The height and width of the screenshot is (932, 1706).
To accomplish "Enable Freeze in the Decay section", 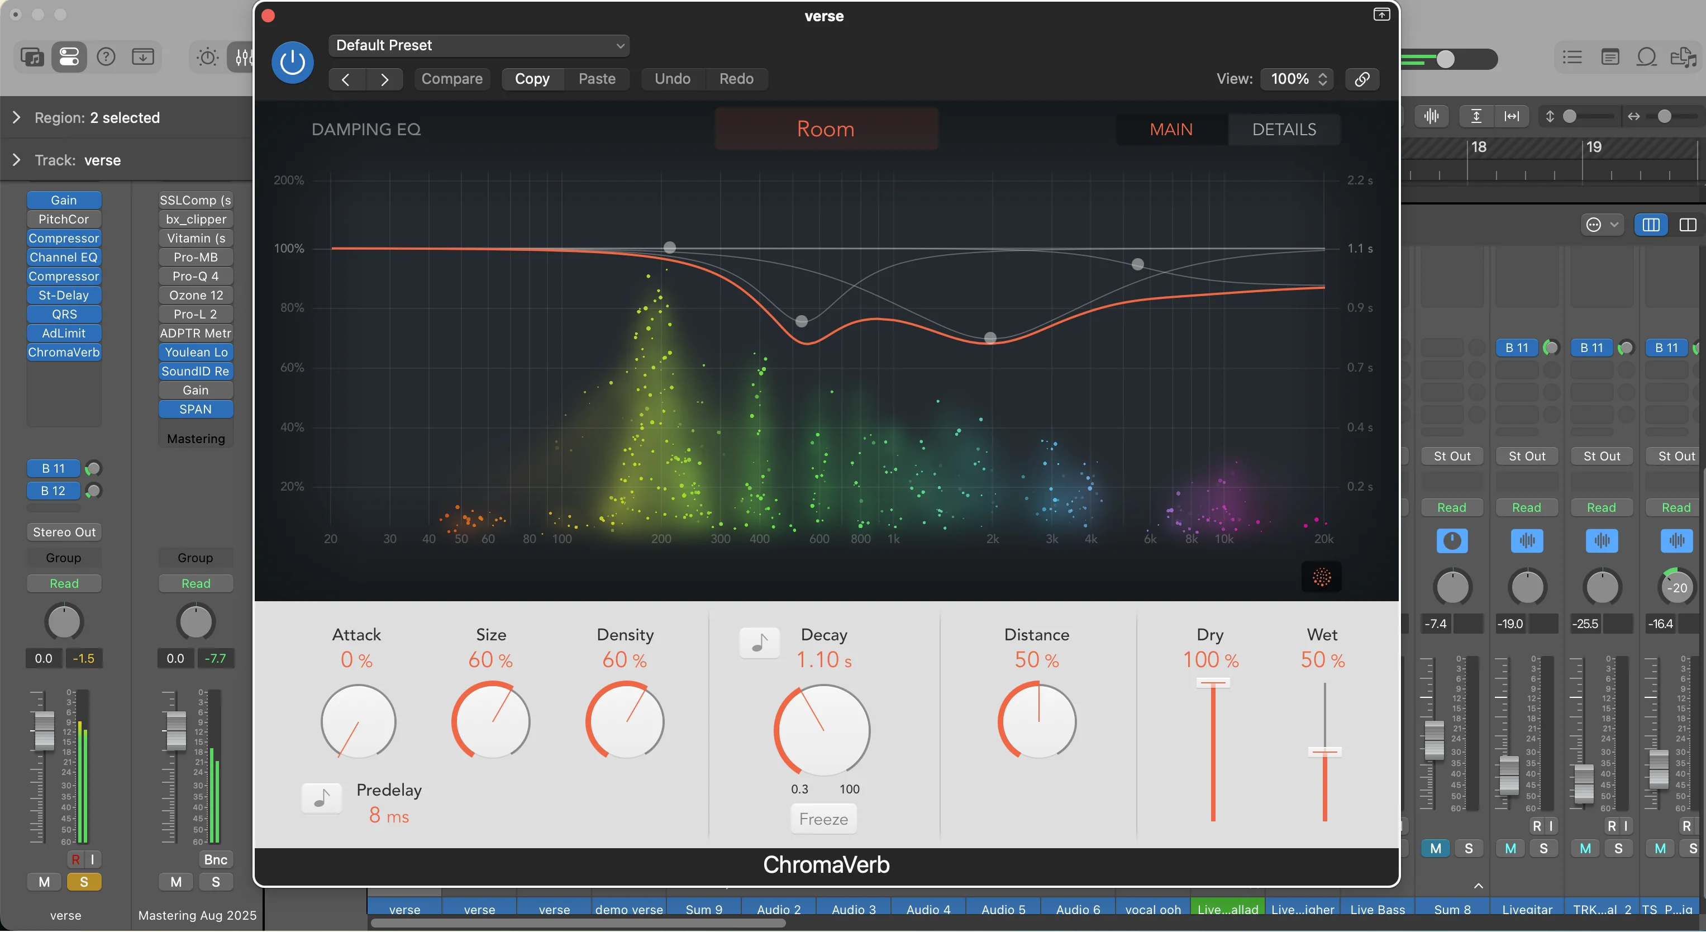I will (822, 819).
